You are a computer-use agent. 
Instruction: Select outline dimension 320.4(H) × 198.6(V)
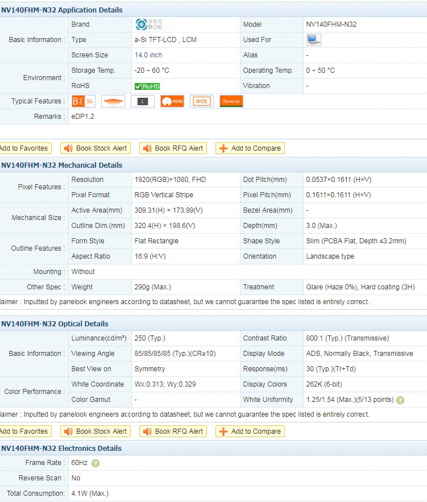click(165, 226)
